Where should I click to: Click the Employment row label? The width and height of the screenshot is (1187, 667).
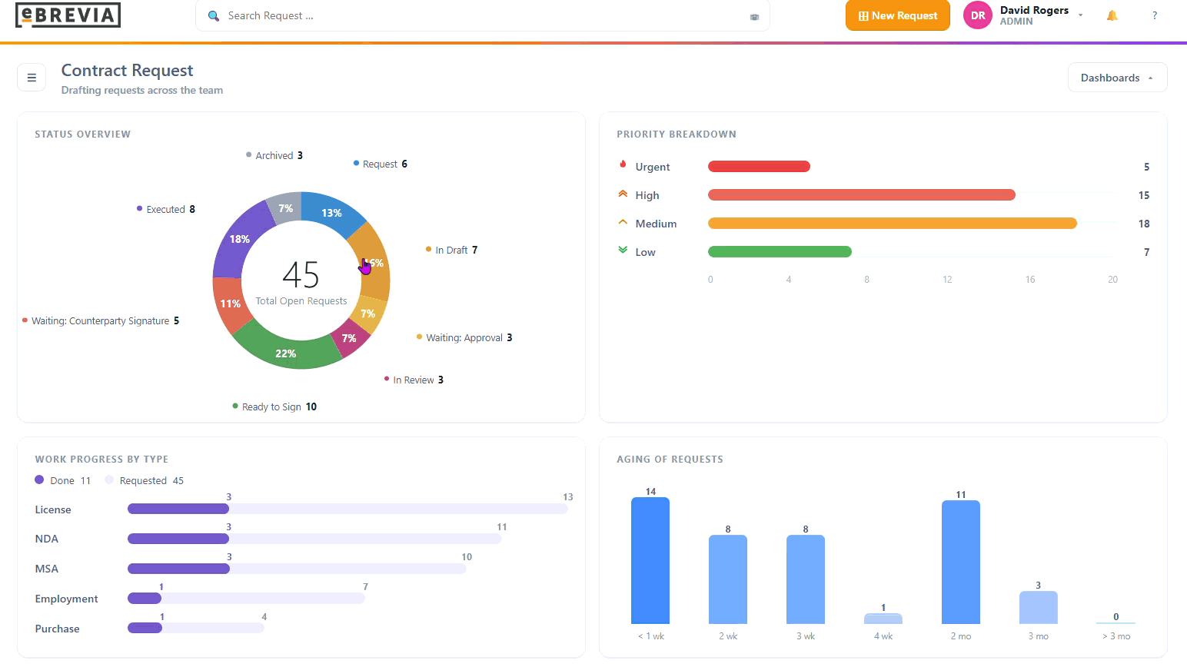[x=67, y=599]
